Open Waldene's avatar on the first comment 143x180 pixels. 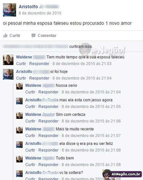point(8,60)
